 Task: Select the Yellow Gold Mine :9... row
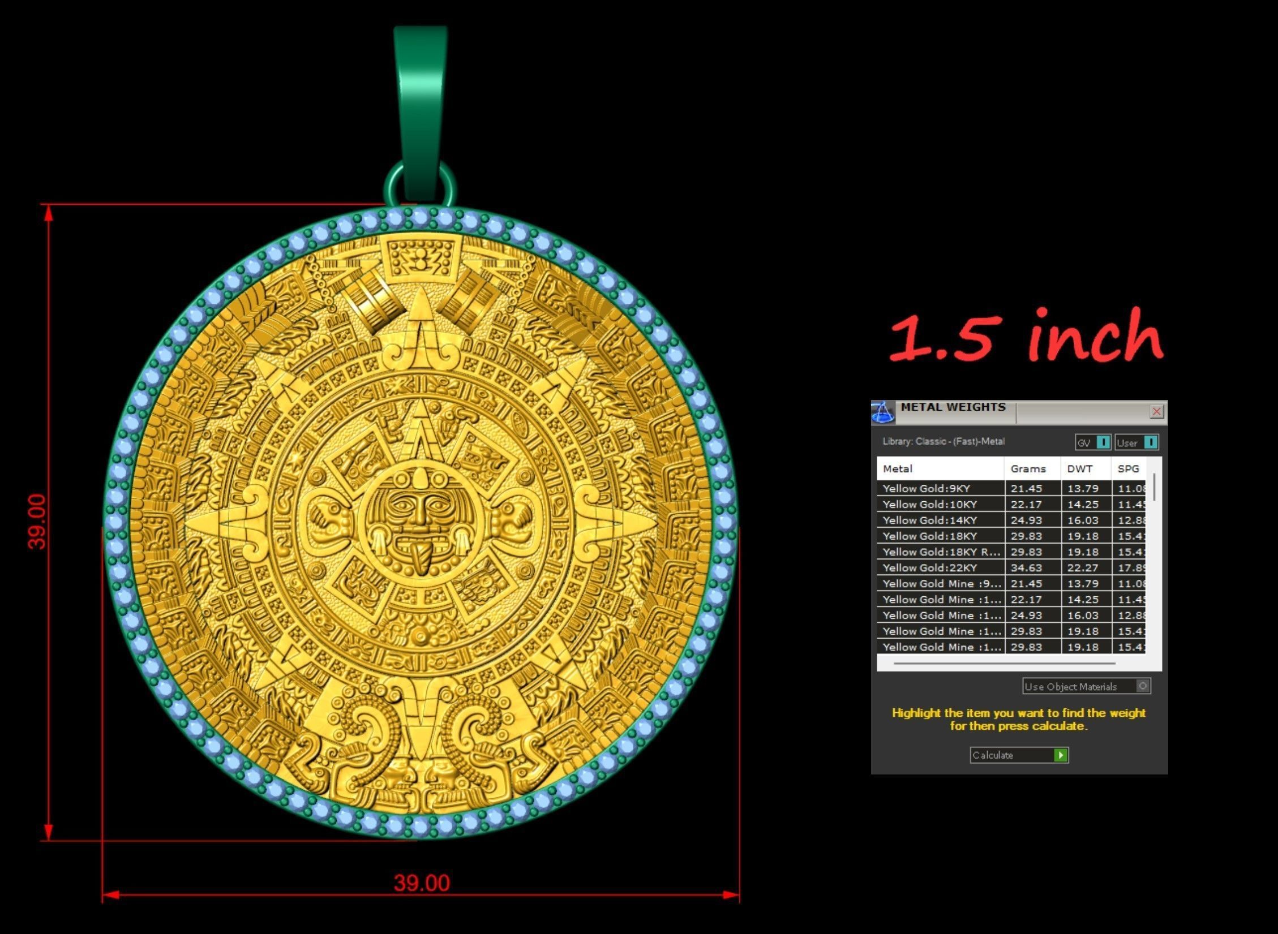click(1011, 583)
